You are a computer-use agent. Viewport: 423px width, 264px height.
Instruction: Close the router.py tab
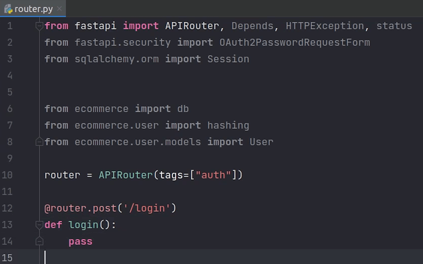(59, 9)
